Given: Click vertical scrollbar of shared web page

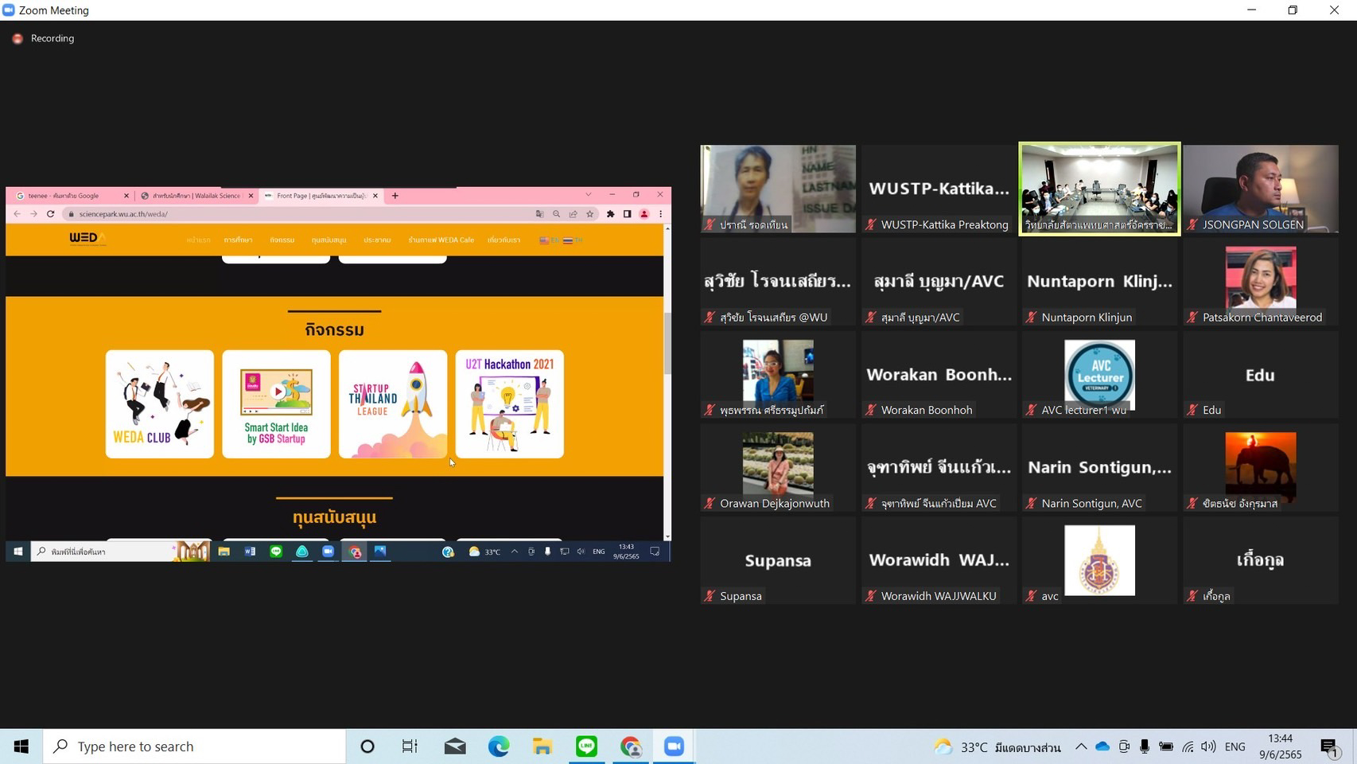Looking at the screenshot, I should click(x=667, y=342).
